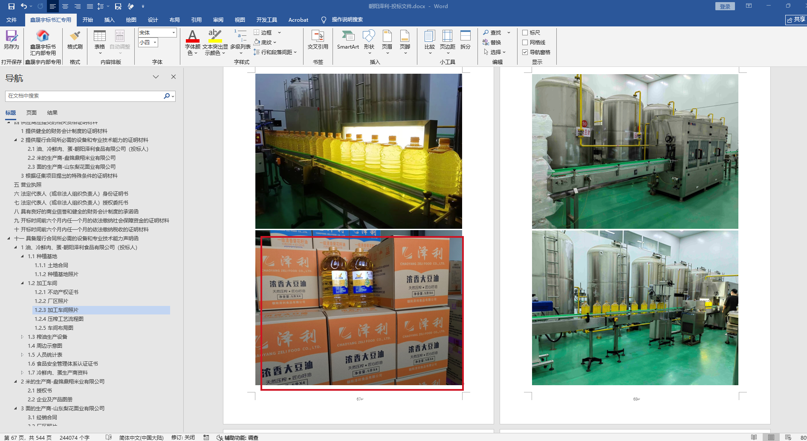Open the font size dropdown showing 小四
807x441 pixels.
click(x=155, y=42)
